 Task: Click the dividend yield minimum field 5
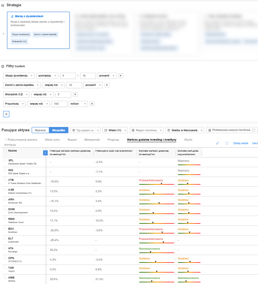[68, 76]
